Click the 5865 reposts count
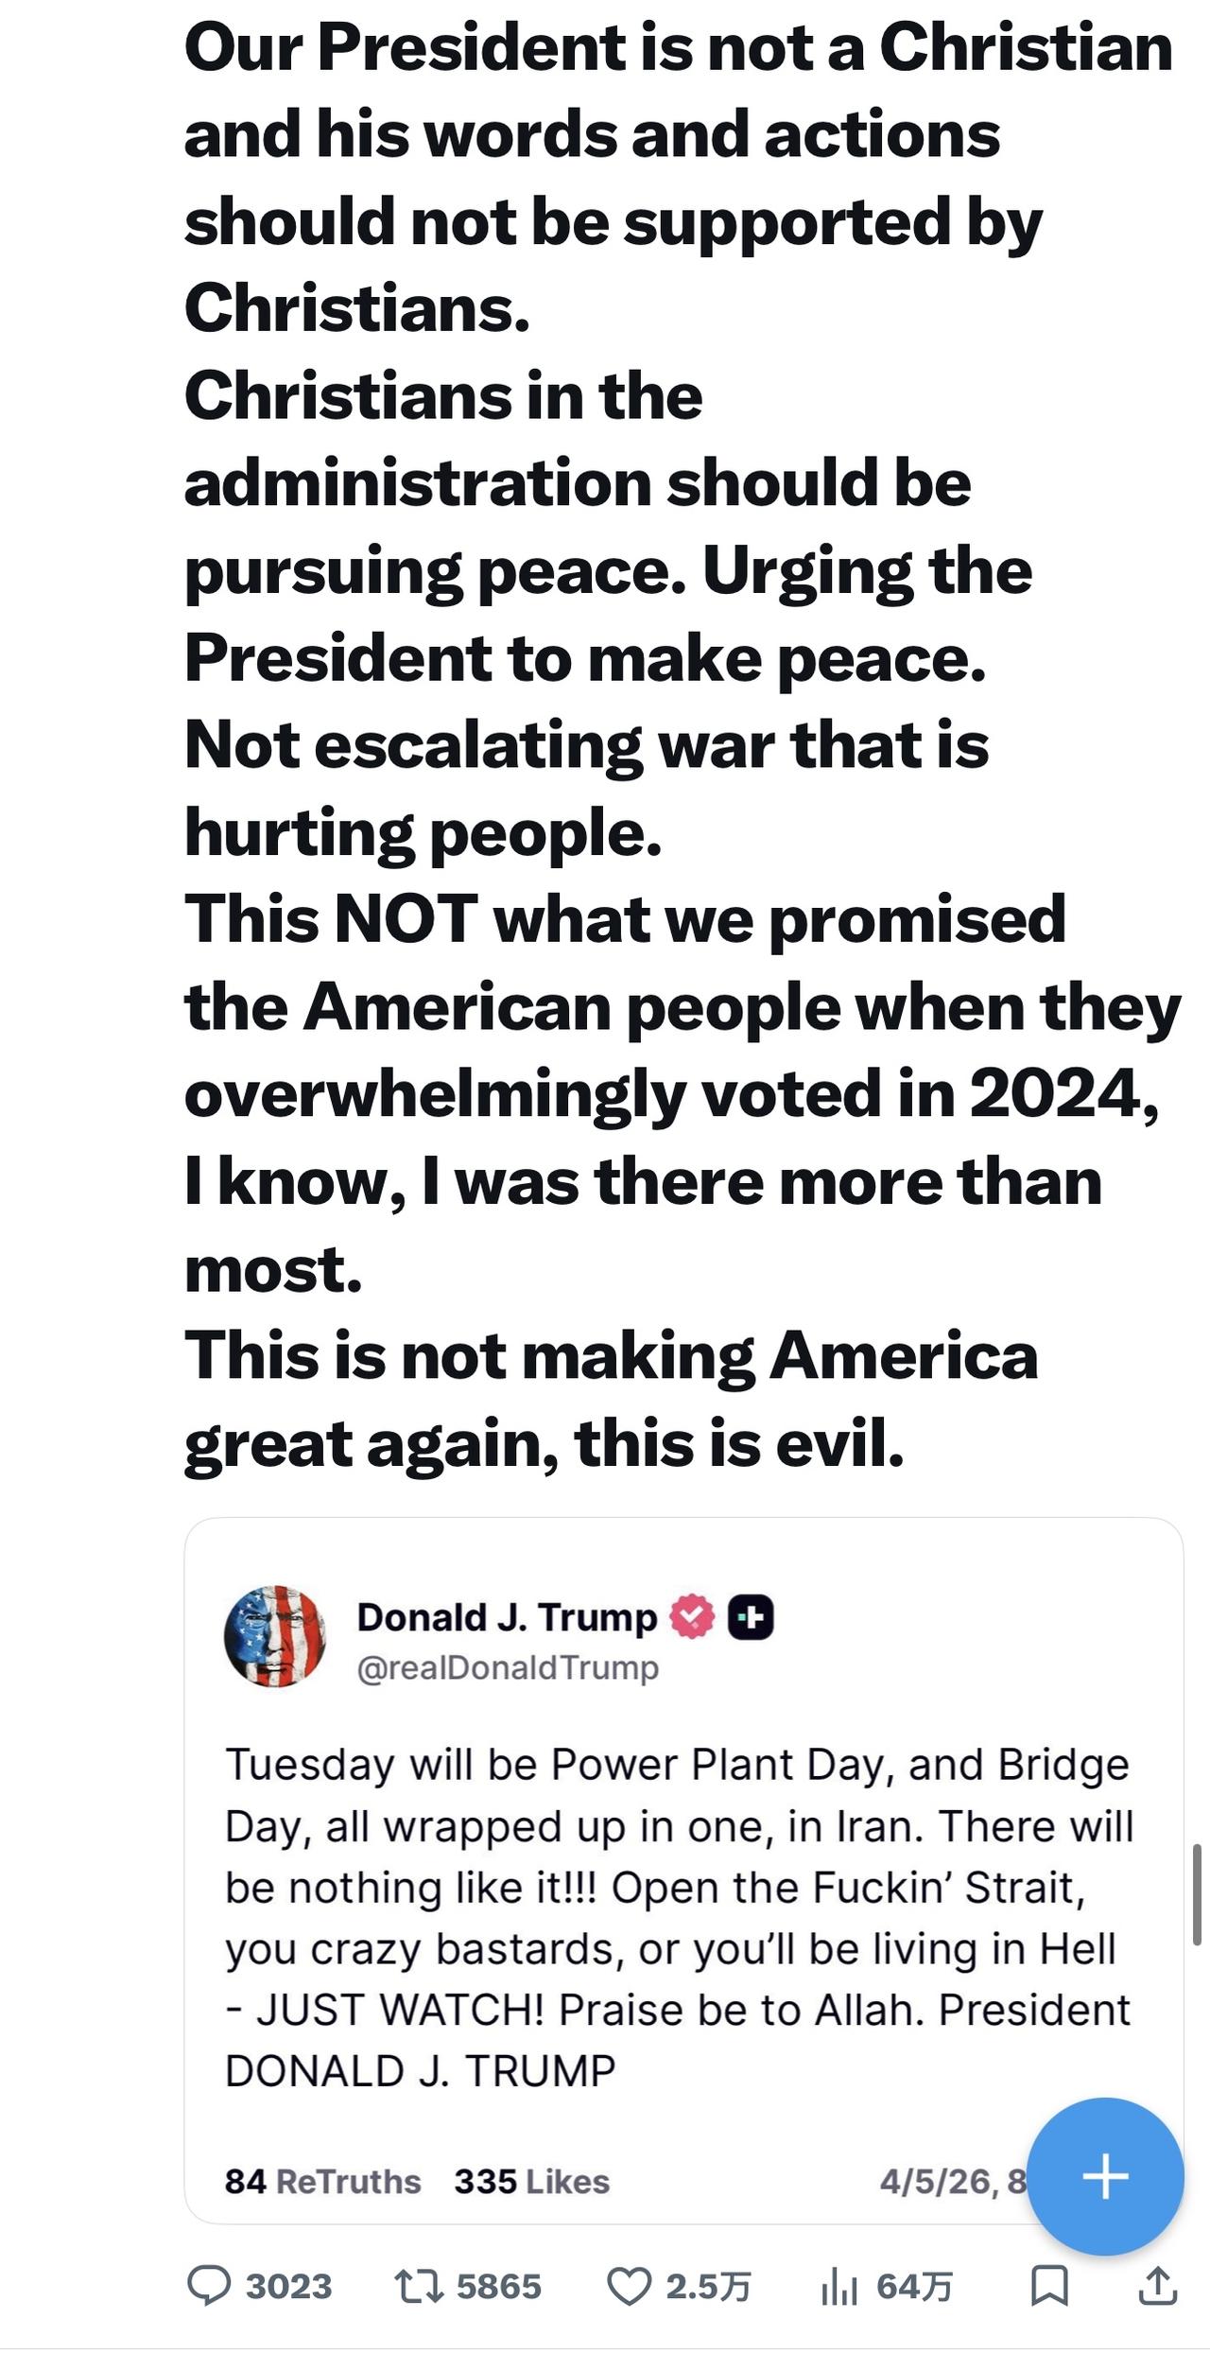Screen dimensions: 1210x2370 (498, 2287)
